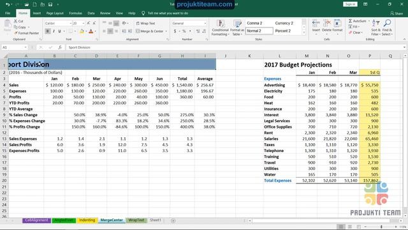
Task: Select the Comma 2 cell style
Action: pos(254,23)
